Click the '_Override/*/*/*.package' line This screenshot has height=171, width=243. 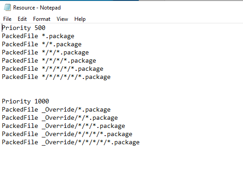coord(63,126)
